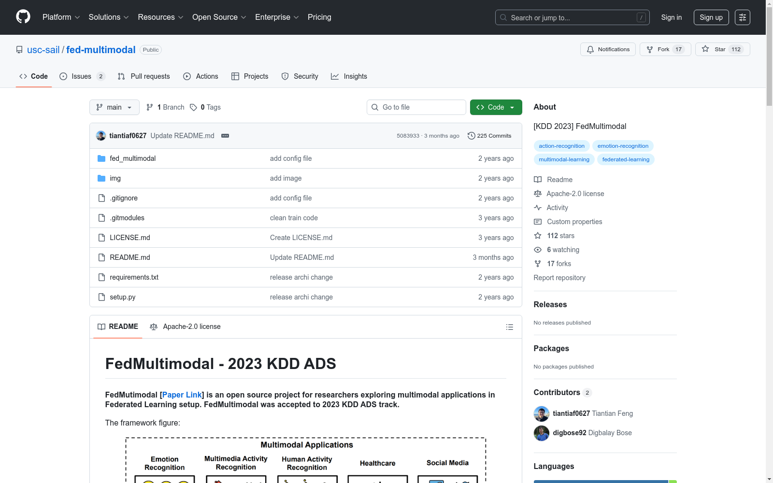Open the .gitmodules file
This screenshot has width=773, height=483.
(x=127, y=218)
